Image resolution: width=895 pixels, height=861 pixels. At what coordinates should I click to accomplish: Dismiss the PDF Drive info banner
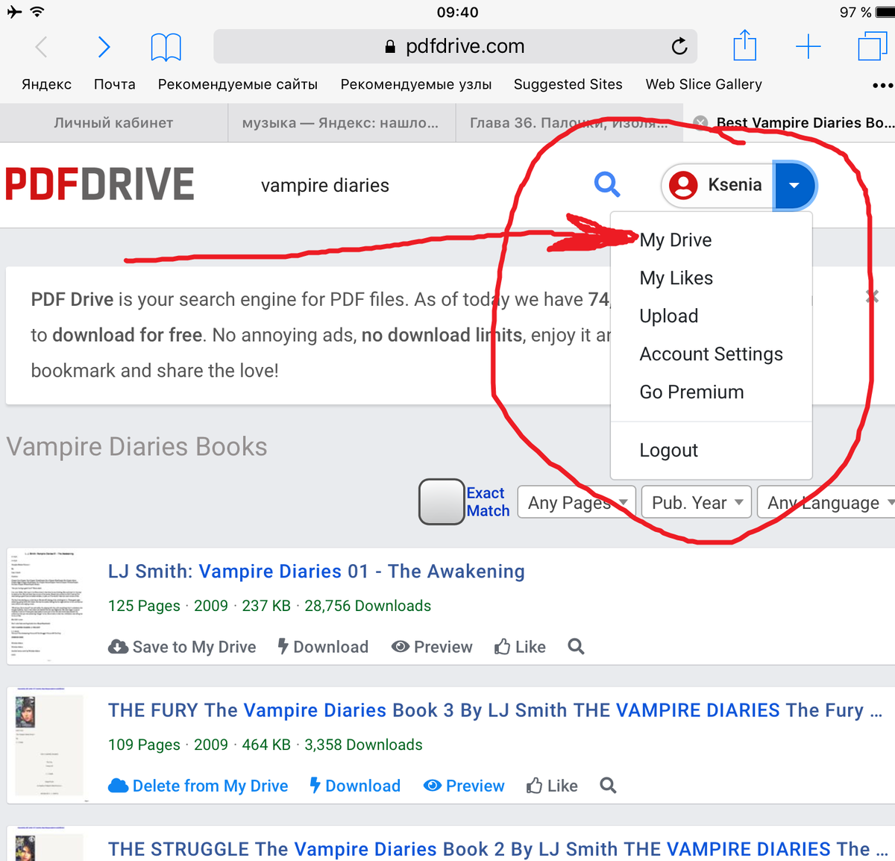[872, 297]
